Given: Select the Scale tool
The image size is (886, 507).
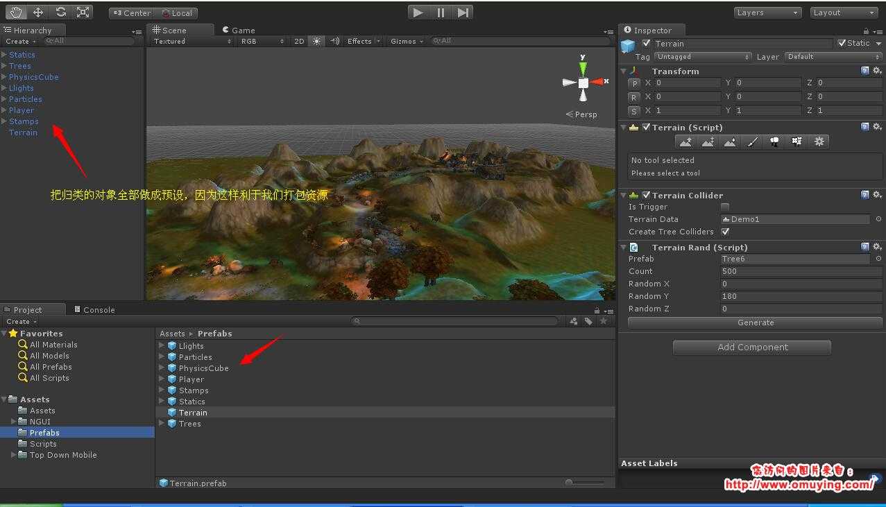Looking at the screenshot, I should (83, 12).
